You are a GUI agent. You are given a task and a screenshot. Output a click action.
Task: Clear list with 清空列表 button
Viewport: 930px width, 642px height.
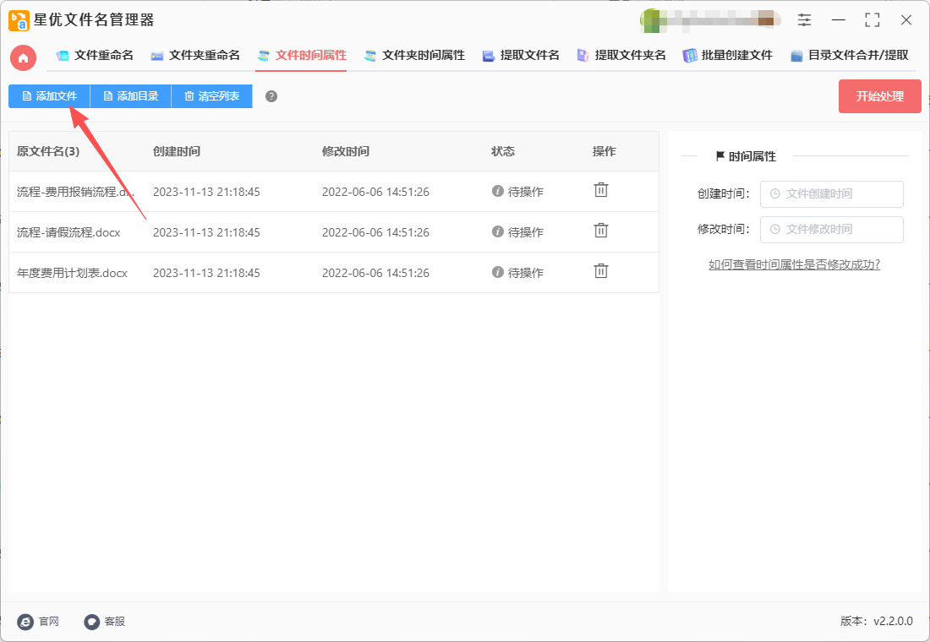[211, 96]
